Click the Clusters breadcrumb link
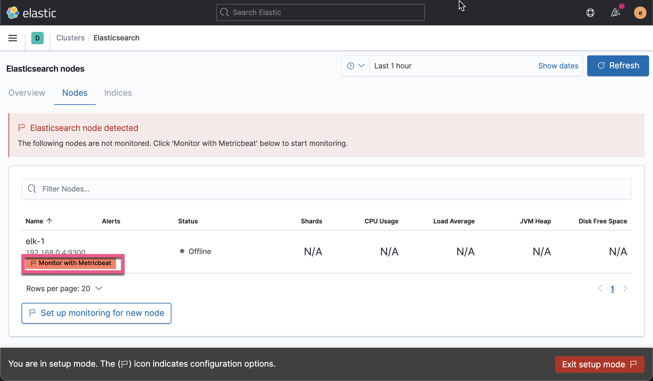 tap(70, 38)
